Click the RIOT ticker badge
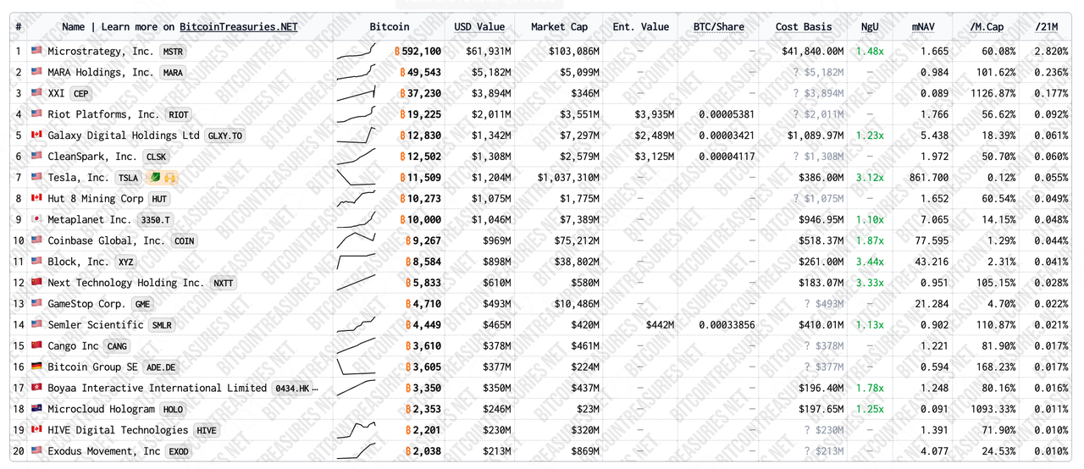This screenshot has height=469, width=1084. coord(179,114)
